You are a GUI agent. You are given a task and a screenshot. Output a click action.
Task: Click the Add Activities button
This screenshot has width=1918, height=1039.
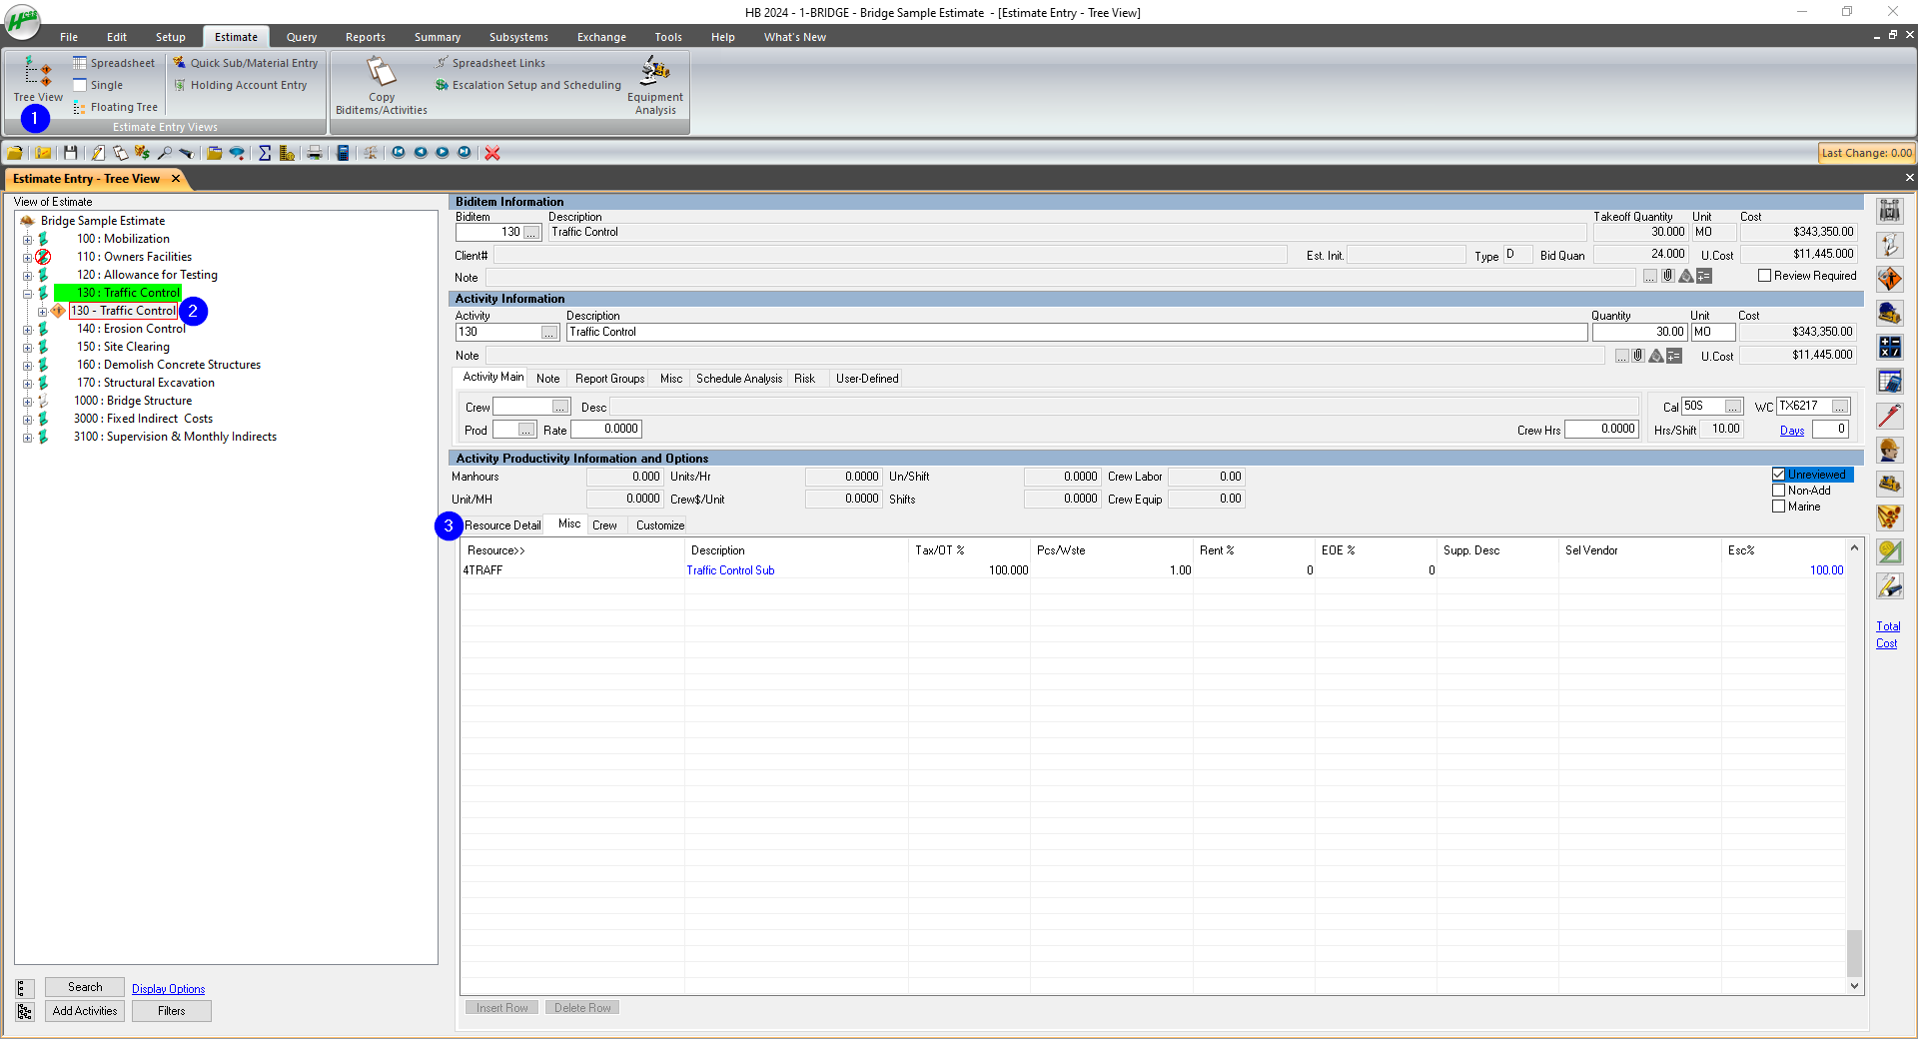[85, 1011]
